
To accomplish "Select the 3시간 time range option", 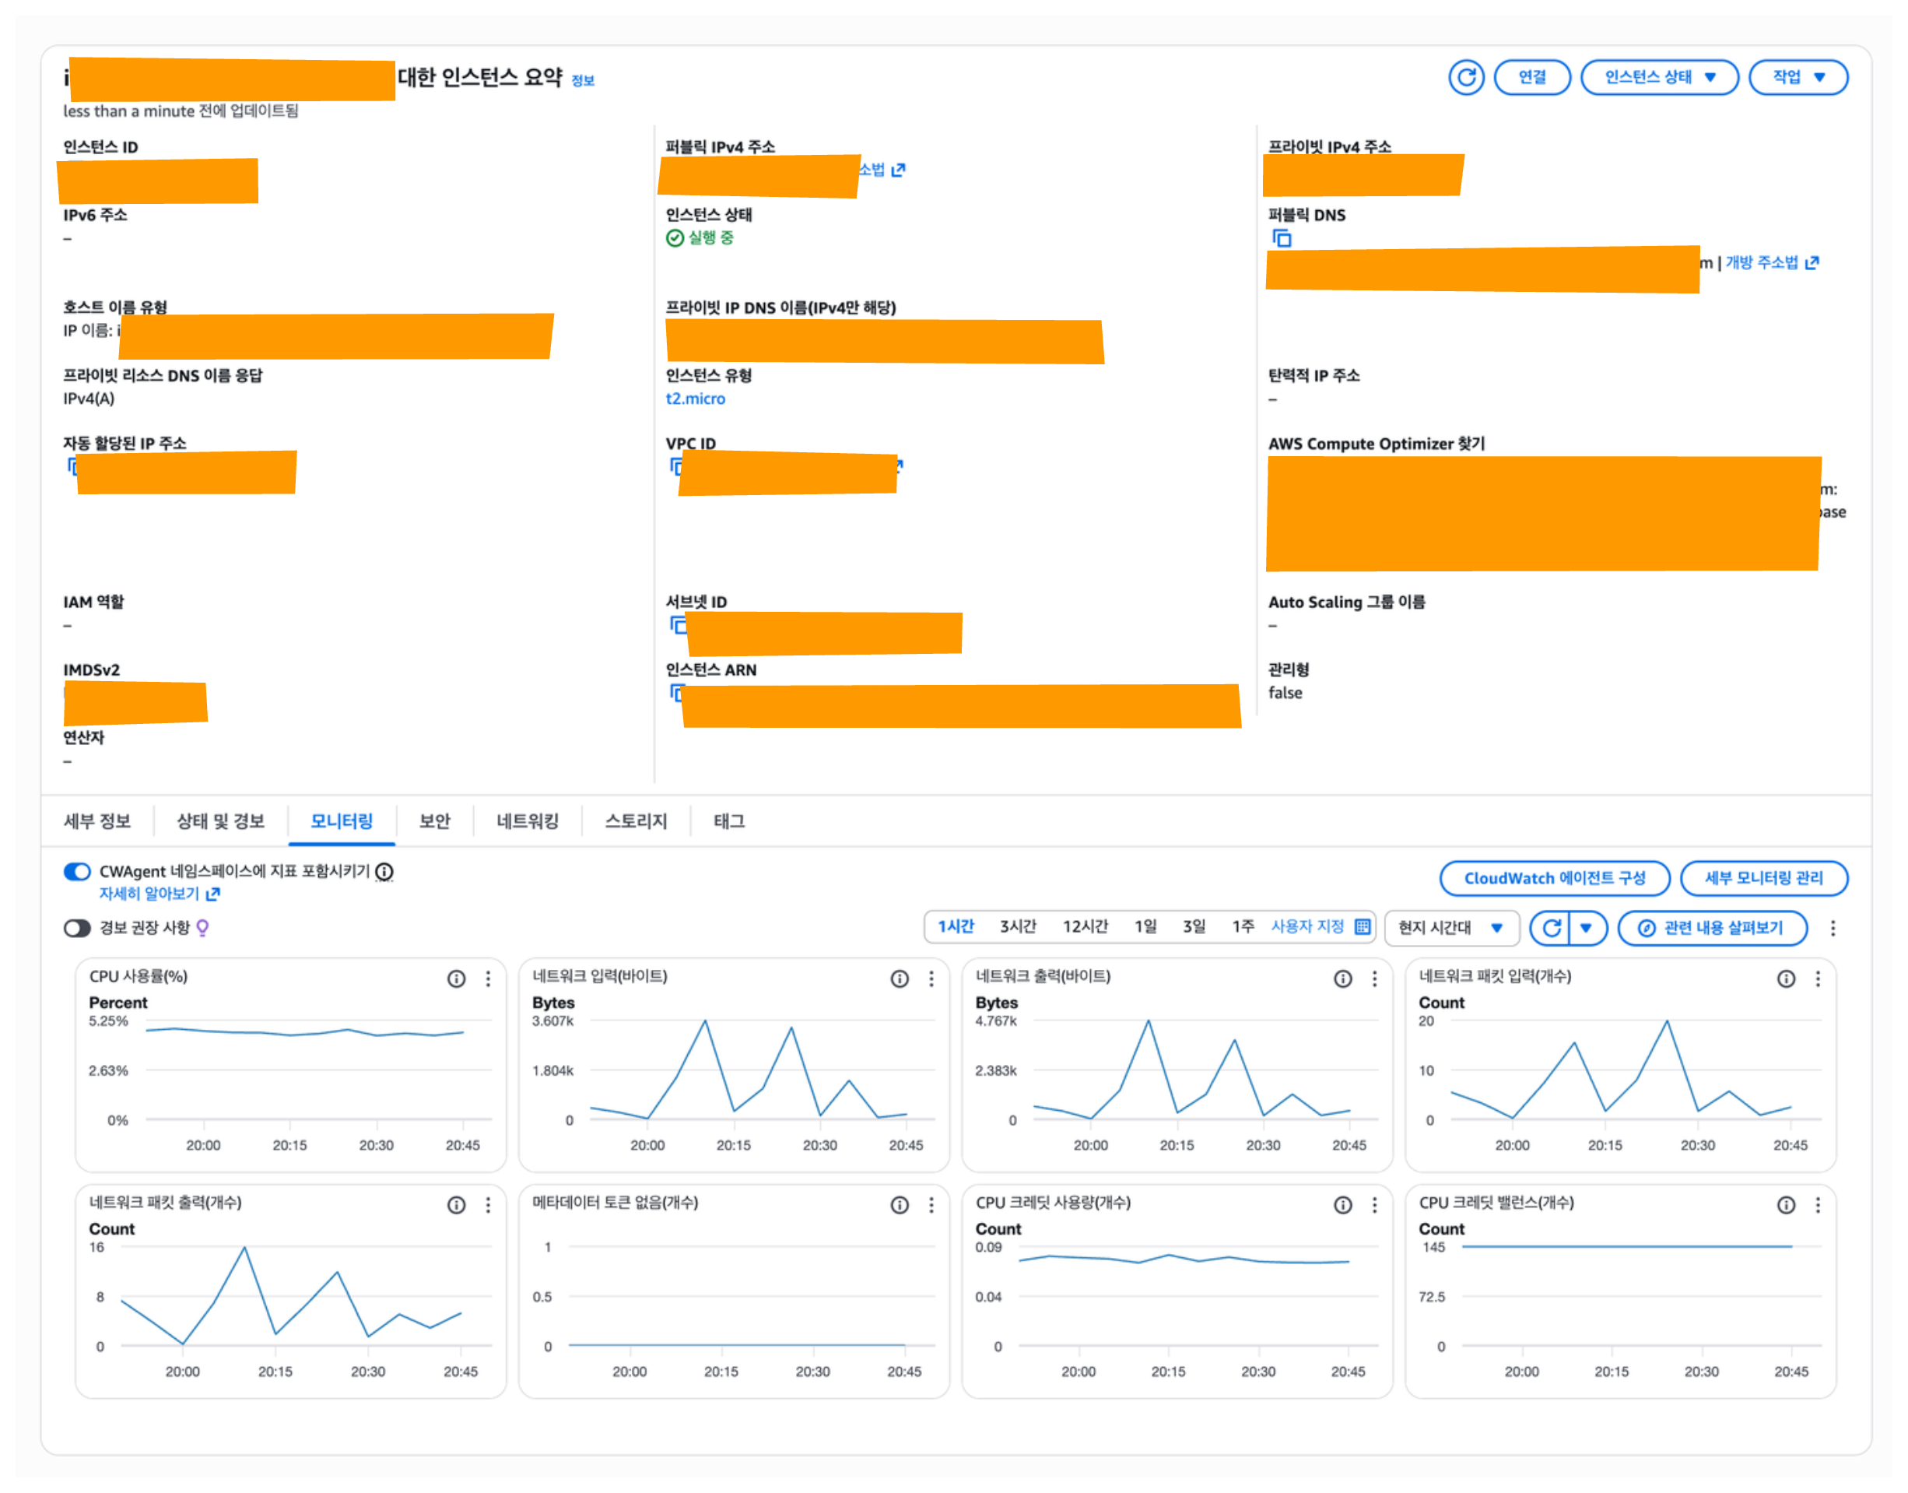I will [1017, 926].
